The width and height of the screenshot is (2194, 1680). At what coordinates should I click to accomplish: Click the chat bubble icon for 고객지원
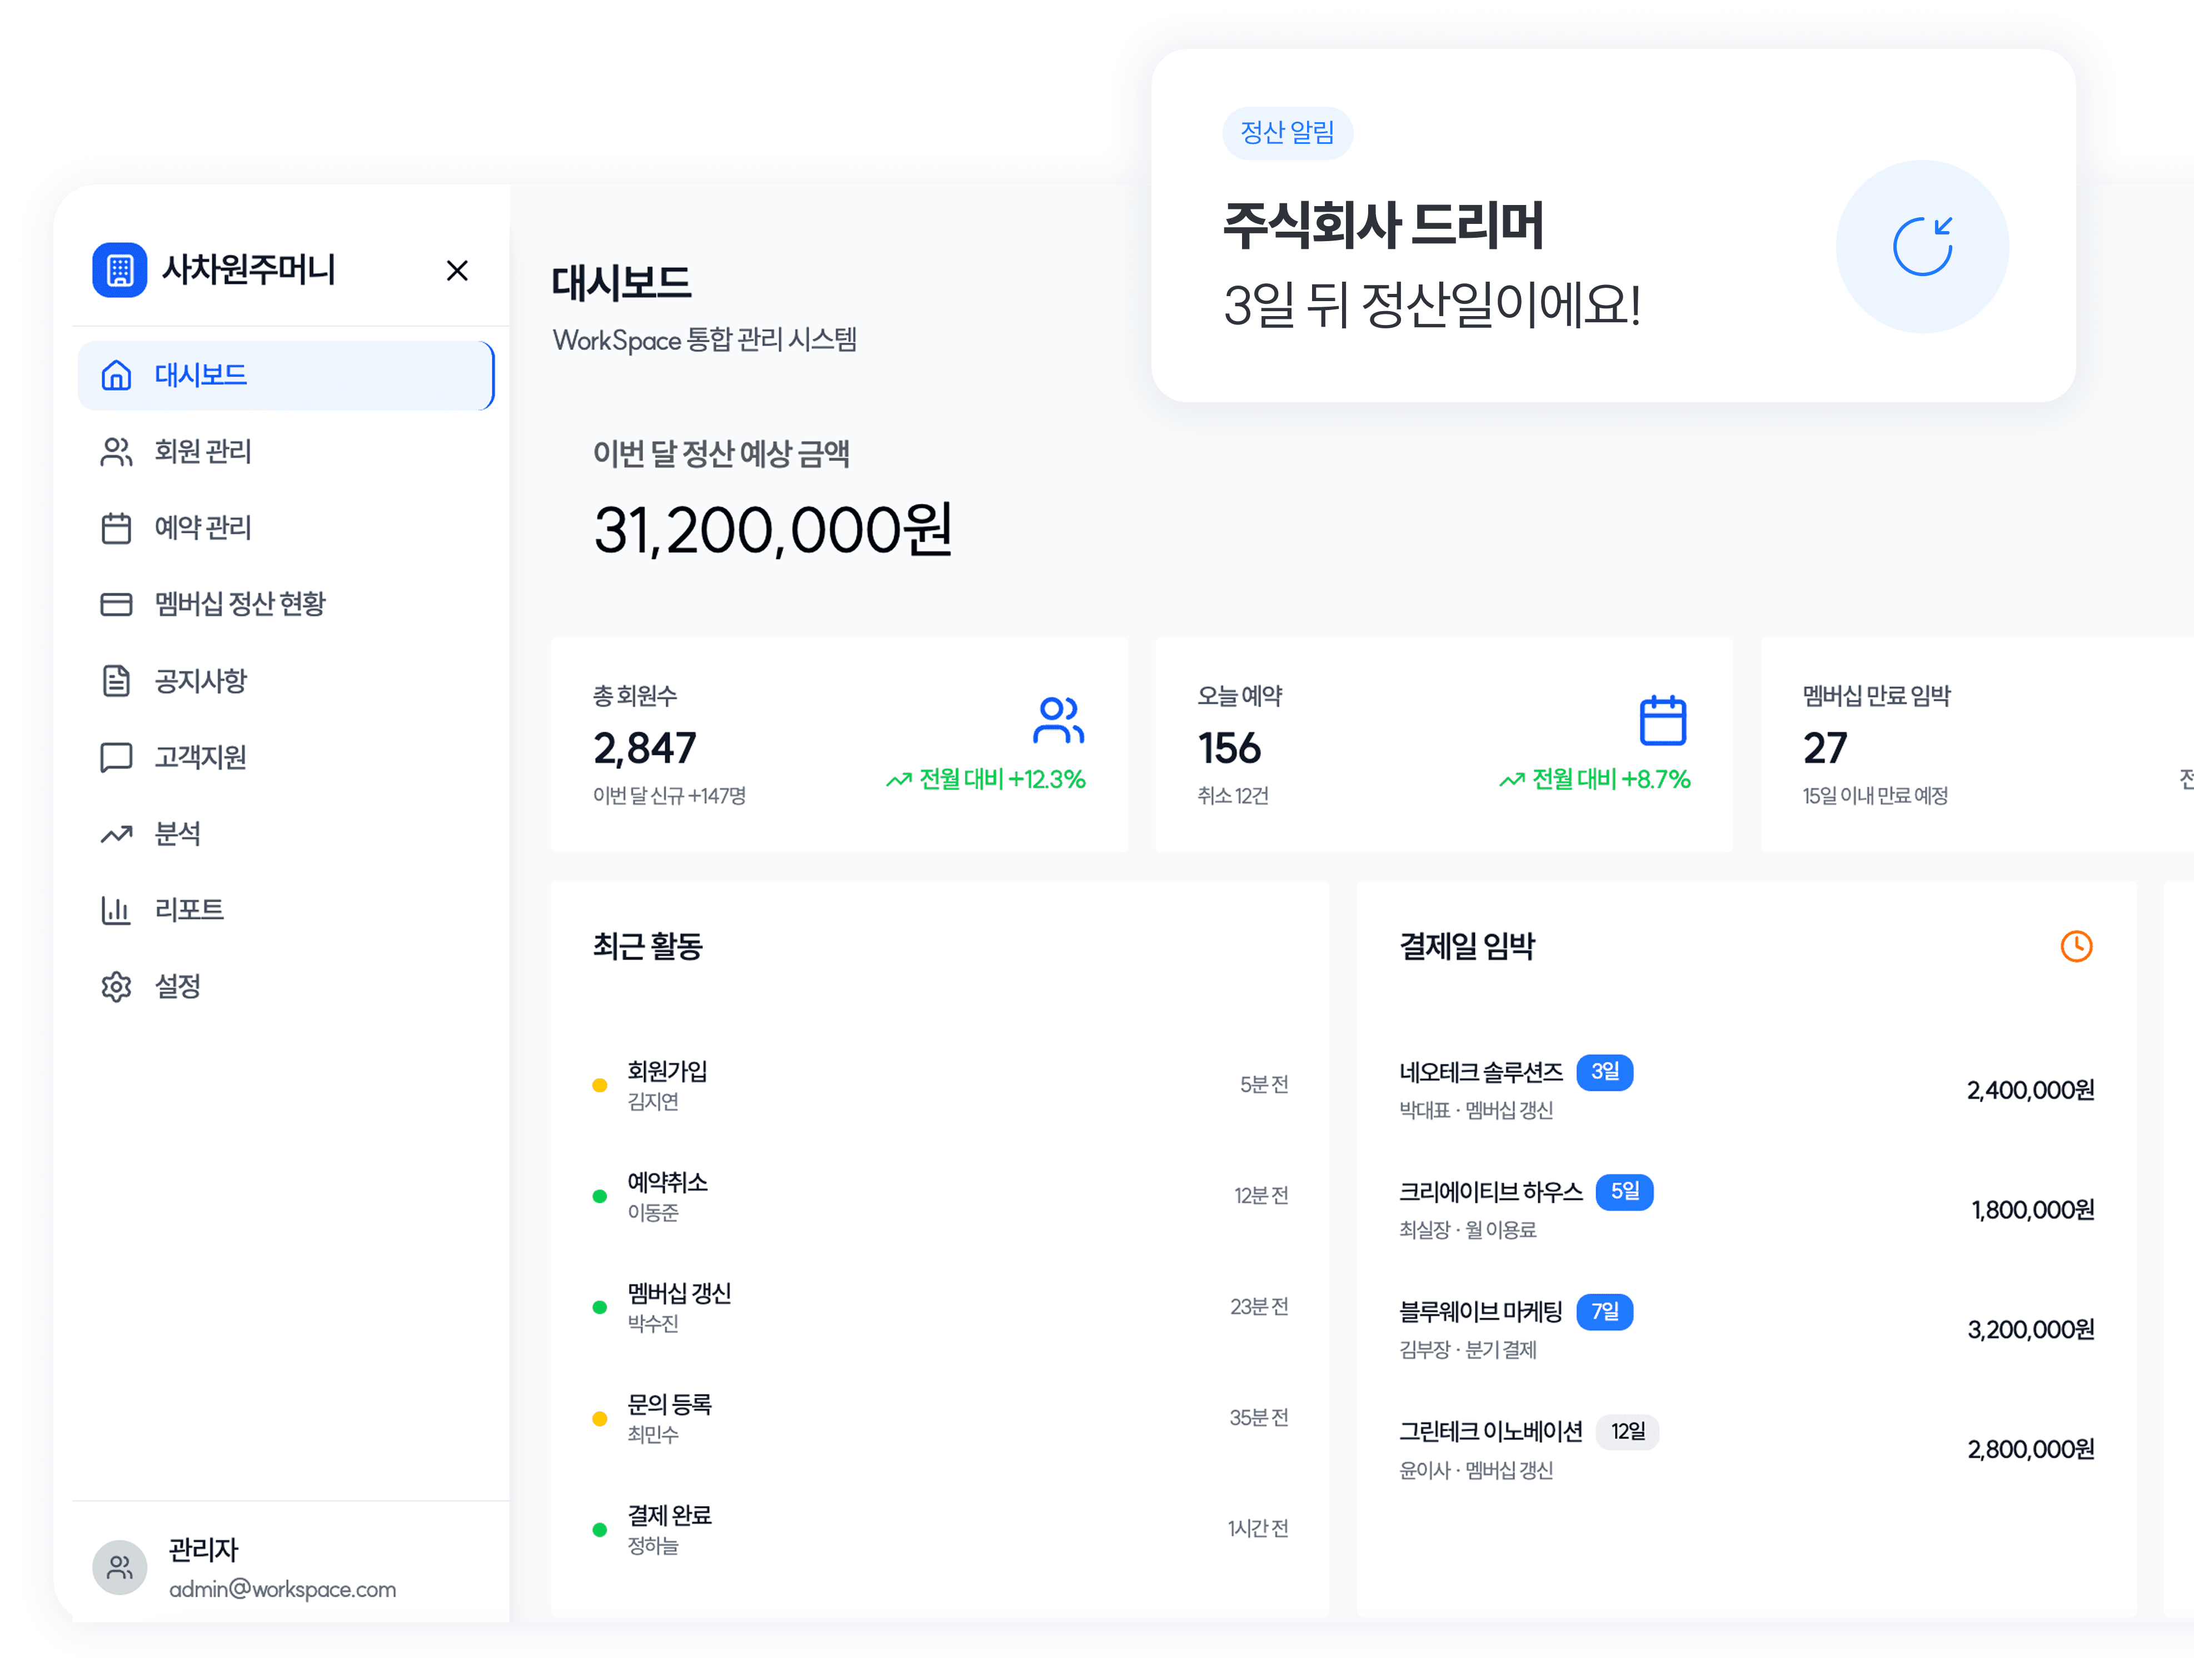116,757
